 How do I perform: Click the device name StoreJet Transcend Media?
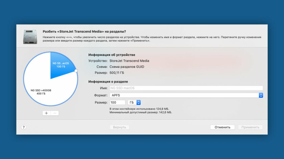pyautogui.click(x=129, y=61)
